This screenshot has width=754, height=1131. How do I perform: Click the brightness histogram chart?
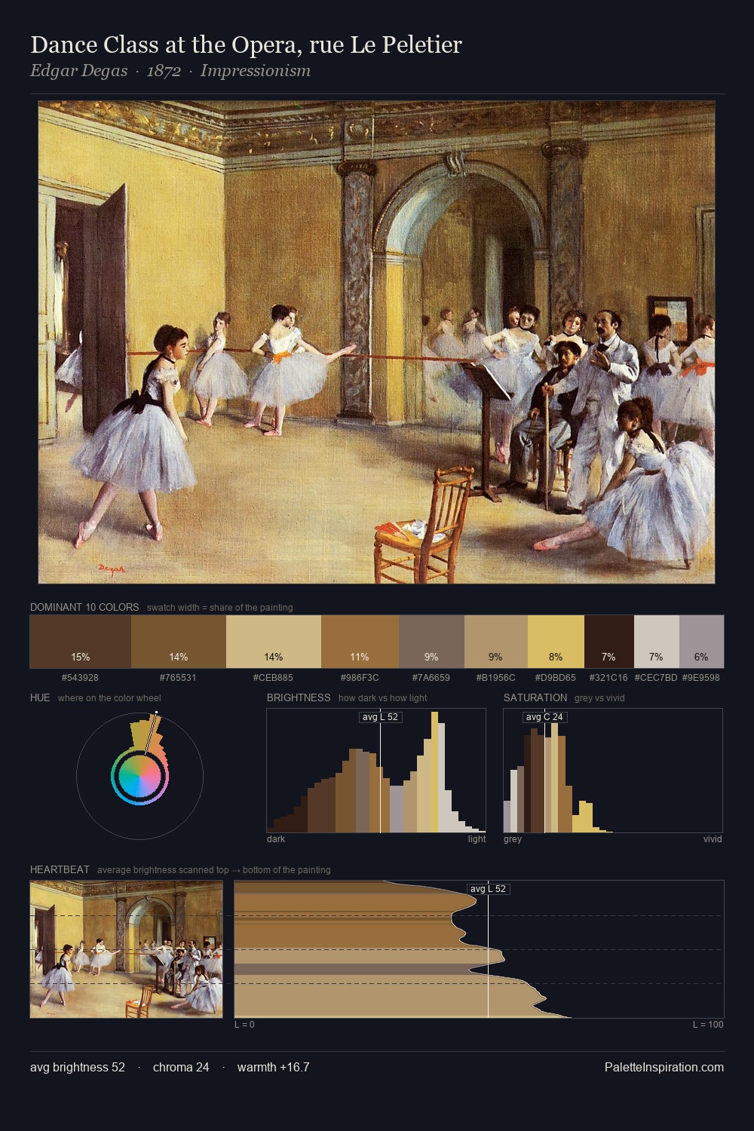pos(376,771)
